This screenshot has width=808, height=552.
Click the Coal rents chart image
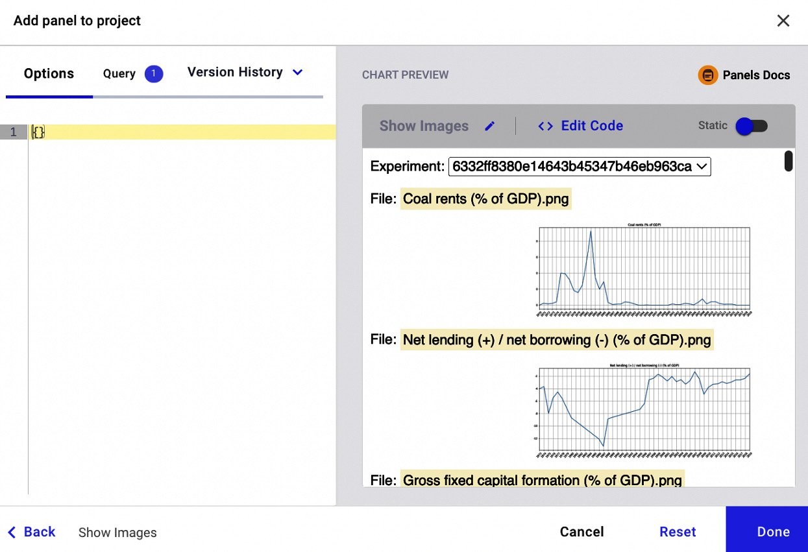point(643,270)
